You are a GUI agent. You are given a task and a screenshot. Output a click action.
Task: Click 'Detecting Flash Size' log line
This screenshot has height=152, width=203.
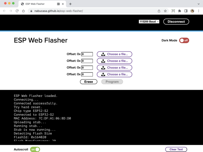click(33, 133)
